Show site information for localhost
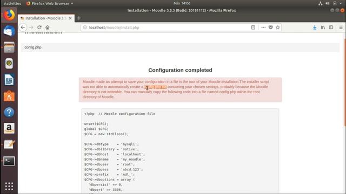Image resolution: width=346 pixels, height=194 pixels. 85,27
